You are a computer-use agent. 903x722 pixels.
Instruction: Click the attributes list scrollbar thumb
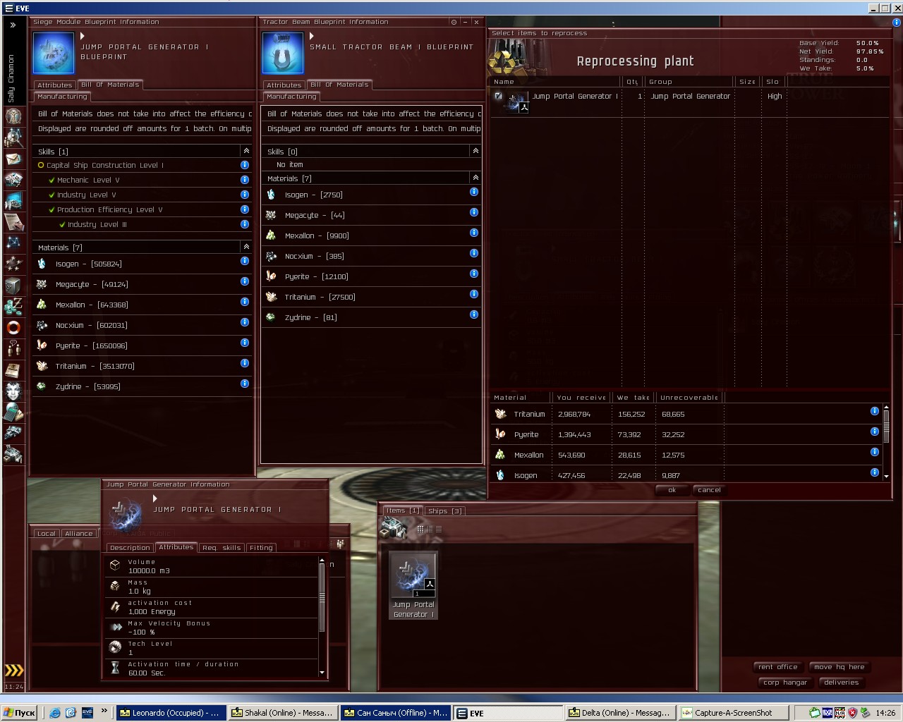coord(322,597)
